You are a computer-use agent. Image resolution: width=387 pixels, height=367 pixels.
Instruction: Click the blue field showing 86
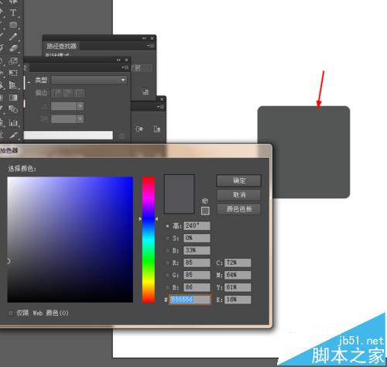(197, 287)
